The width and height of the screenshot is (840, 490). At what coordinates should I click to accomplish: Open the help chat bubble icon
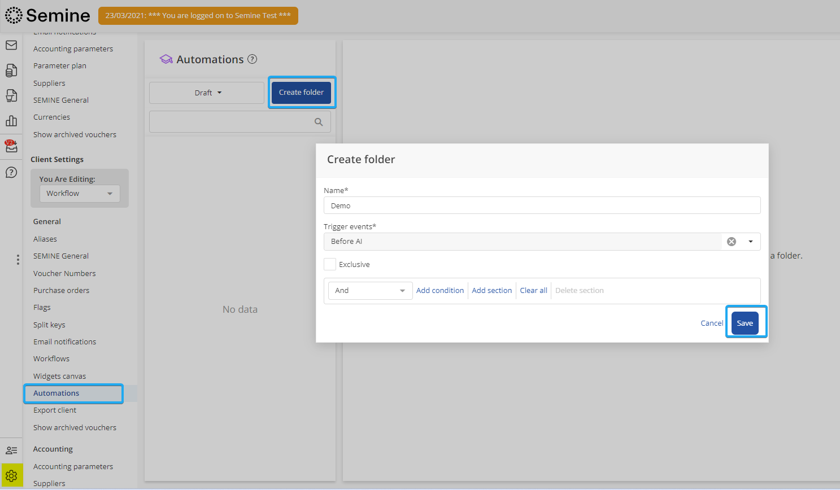(11, 172)
